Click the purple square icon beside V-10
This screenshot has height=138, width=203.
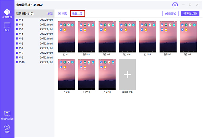pyautogui.click(x=17, y=62)
